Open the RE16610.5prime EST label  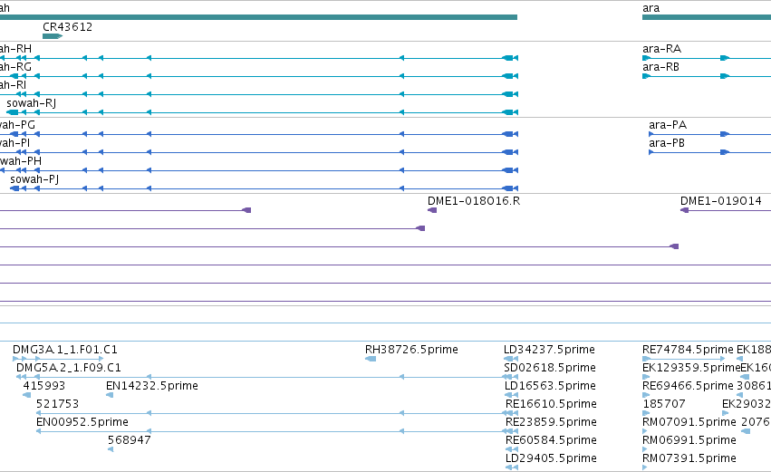tap(551, 404)
